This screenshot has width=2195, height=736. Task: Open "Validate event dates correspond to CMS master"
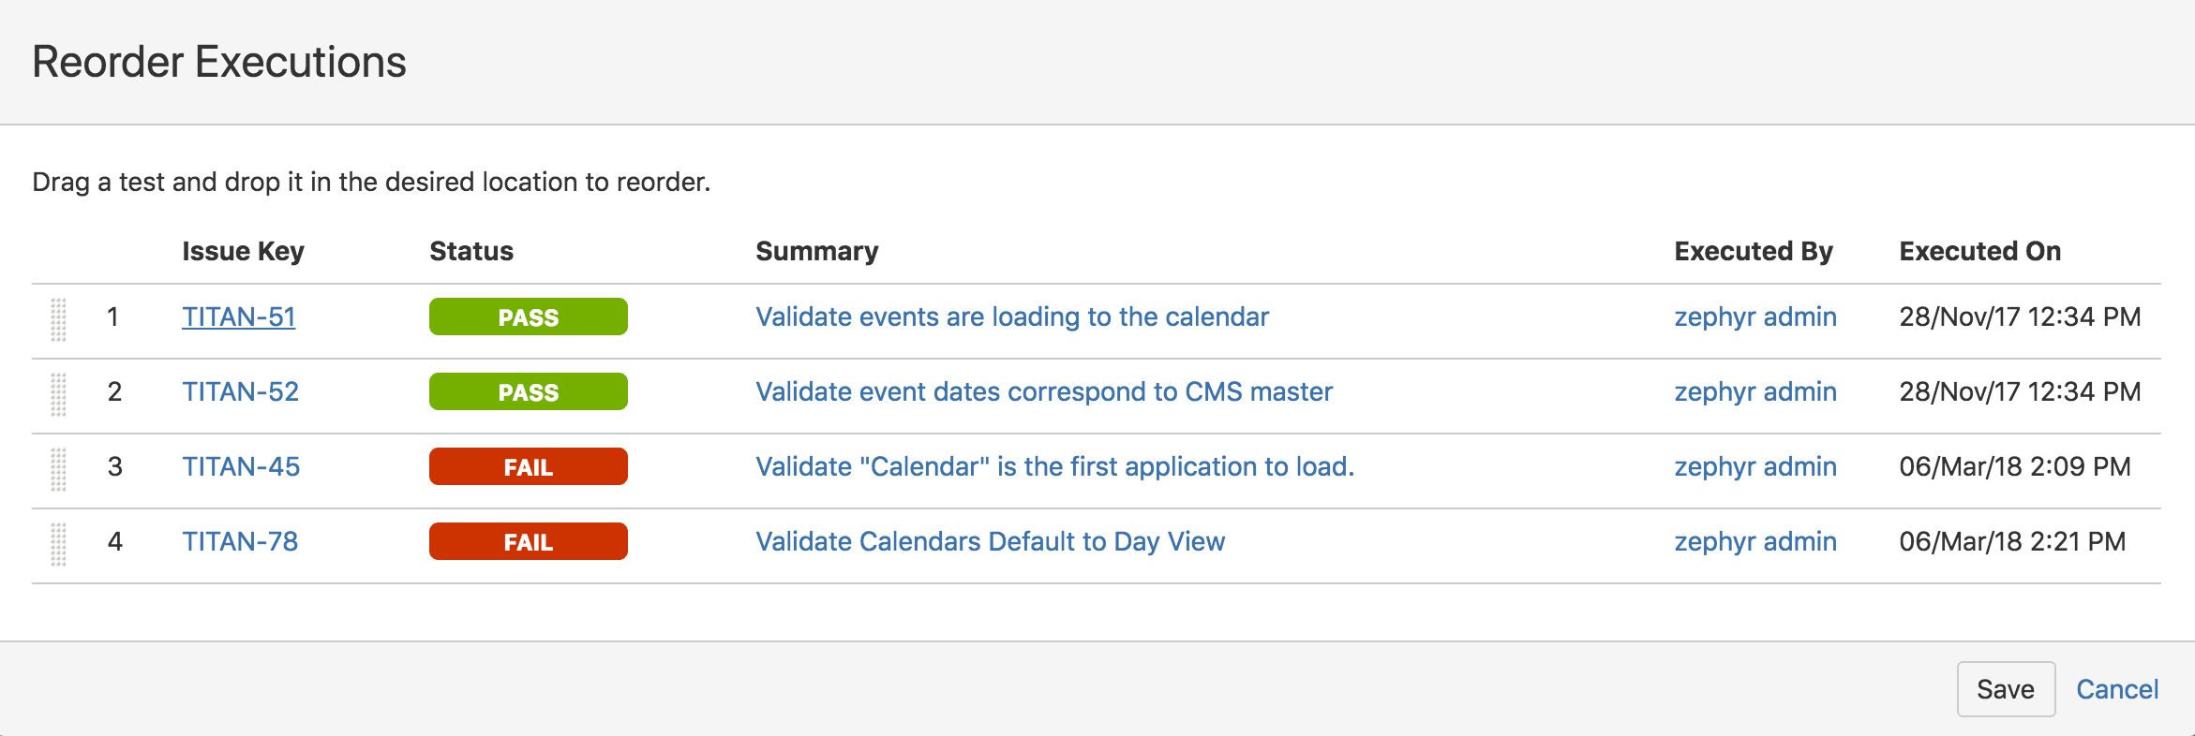click(1044, 392)
